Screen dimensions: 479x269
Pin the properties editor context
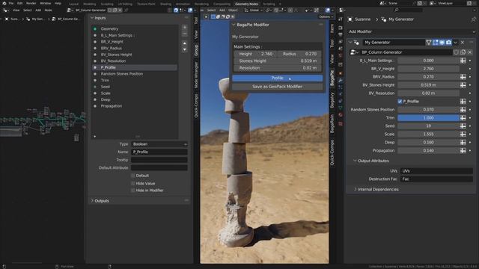click(x=473, y=19)
